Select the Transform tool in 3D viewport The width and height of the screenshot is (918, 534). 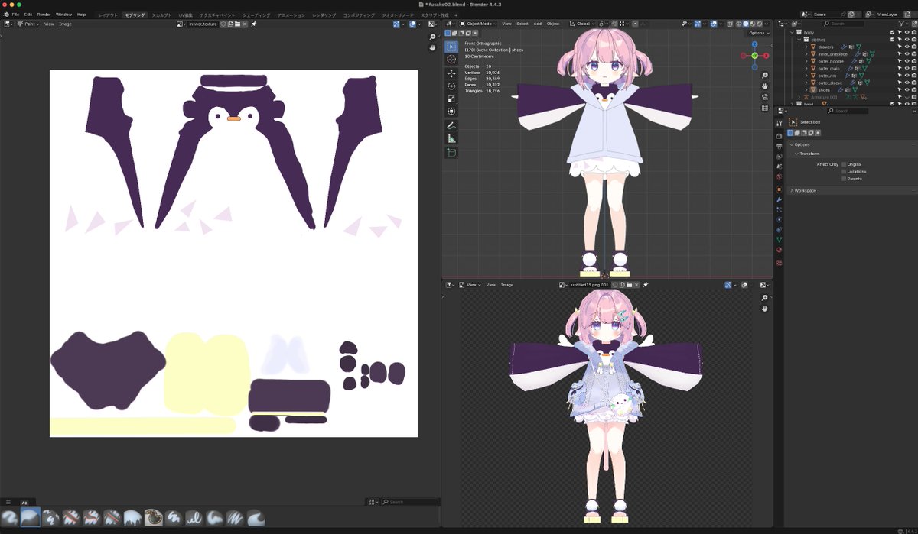pos(451,112)
